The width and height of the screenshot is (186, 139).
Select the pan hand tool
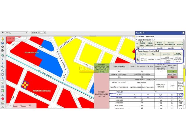[x=2, y=74]
